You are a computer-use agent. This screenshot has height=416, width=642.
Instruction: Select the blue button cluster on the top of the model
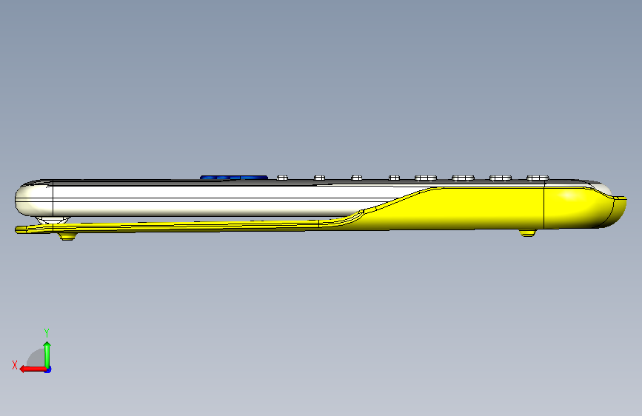[234, 178]
